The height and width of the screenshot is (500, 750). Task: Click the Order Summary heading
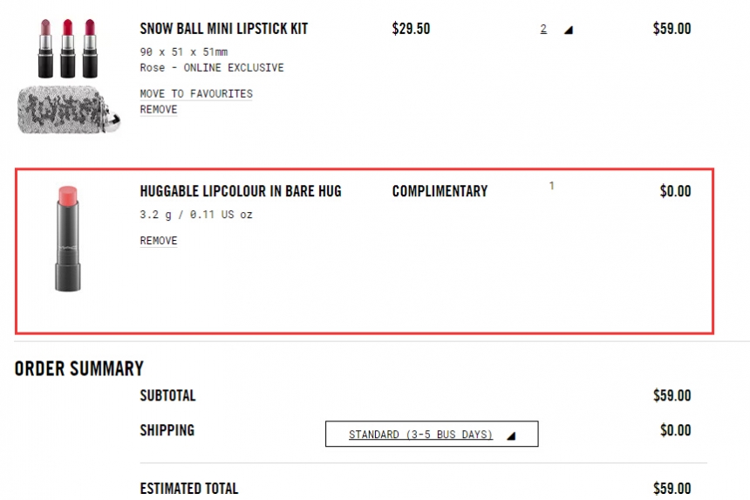(79, 368)
